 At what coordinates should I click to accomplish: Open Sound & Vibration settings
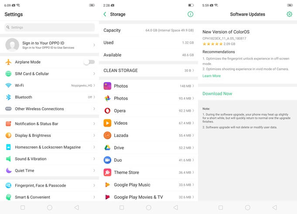(x=50, y=159)
